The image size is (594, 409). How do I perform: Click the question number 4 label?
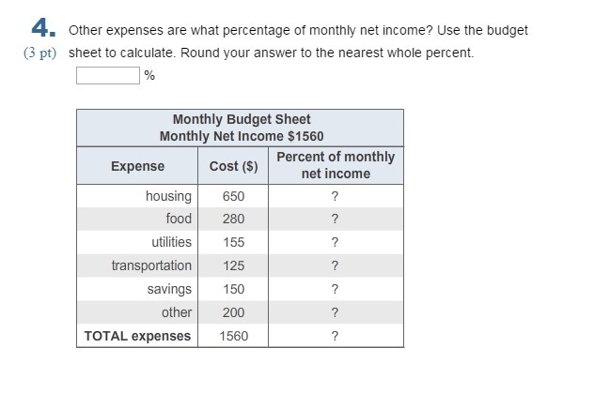[43, 28]
